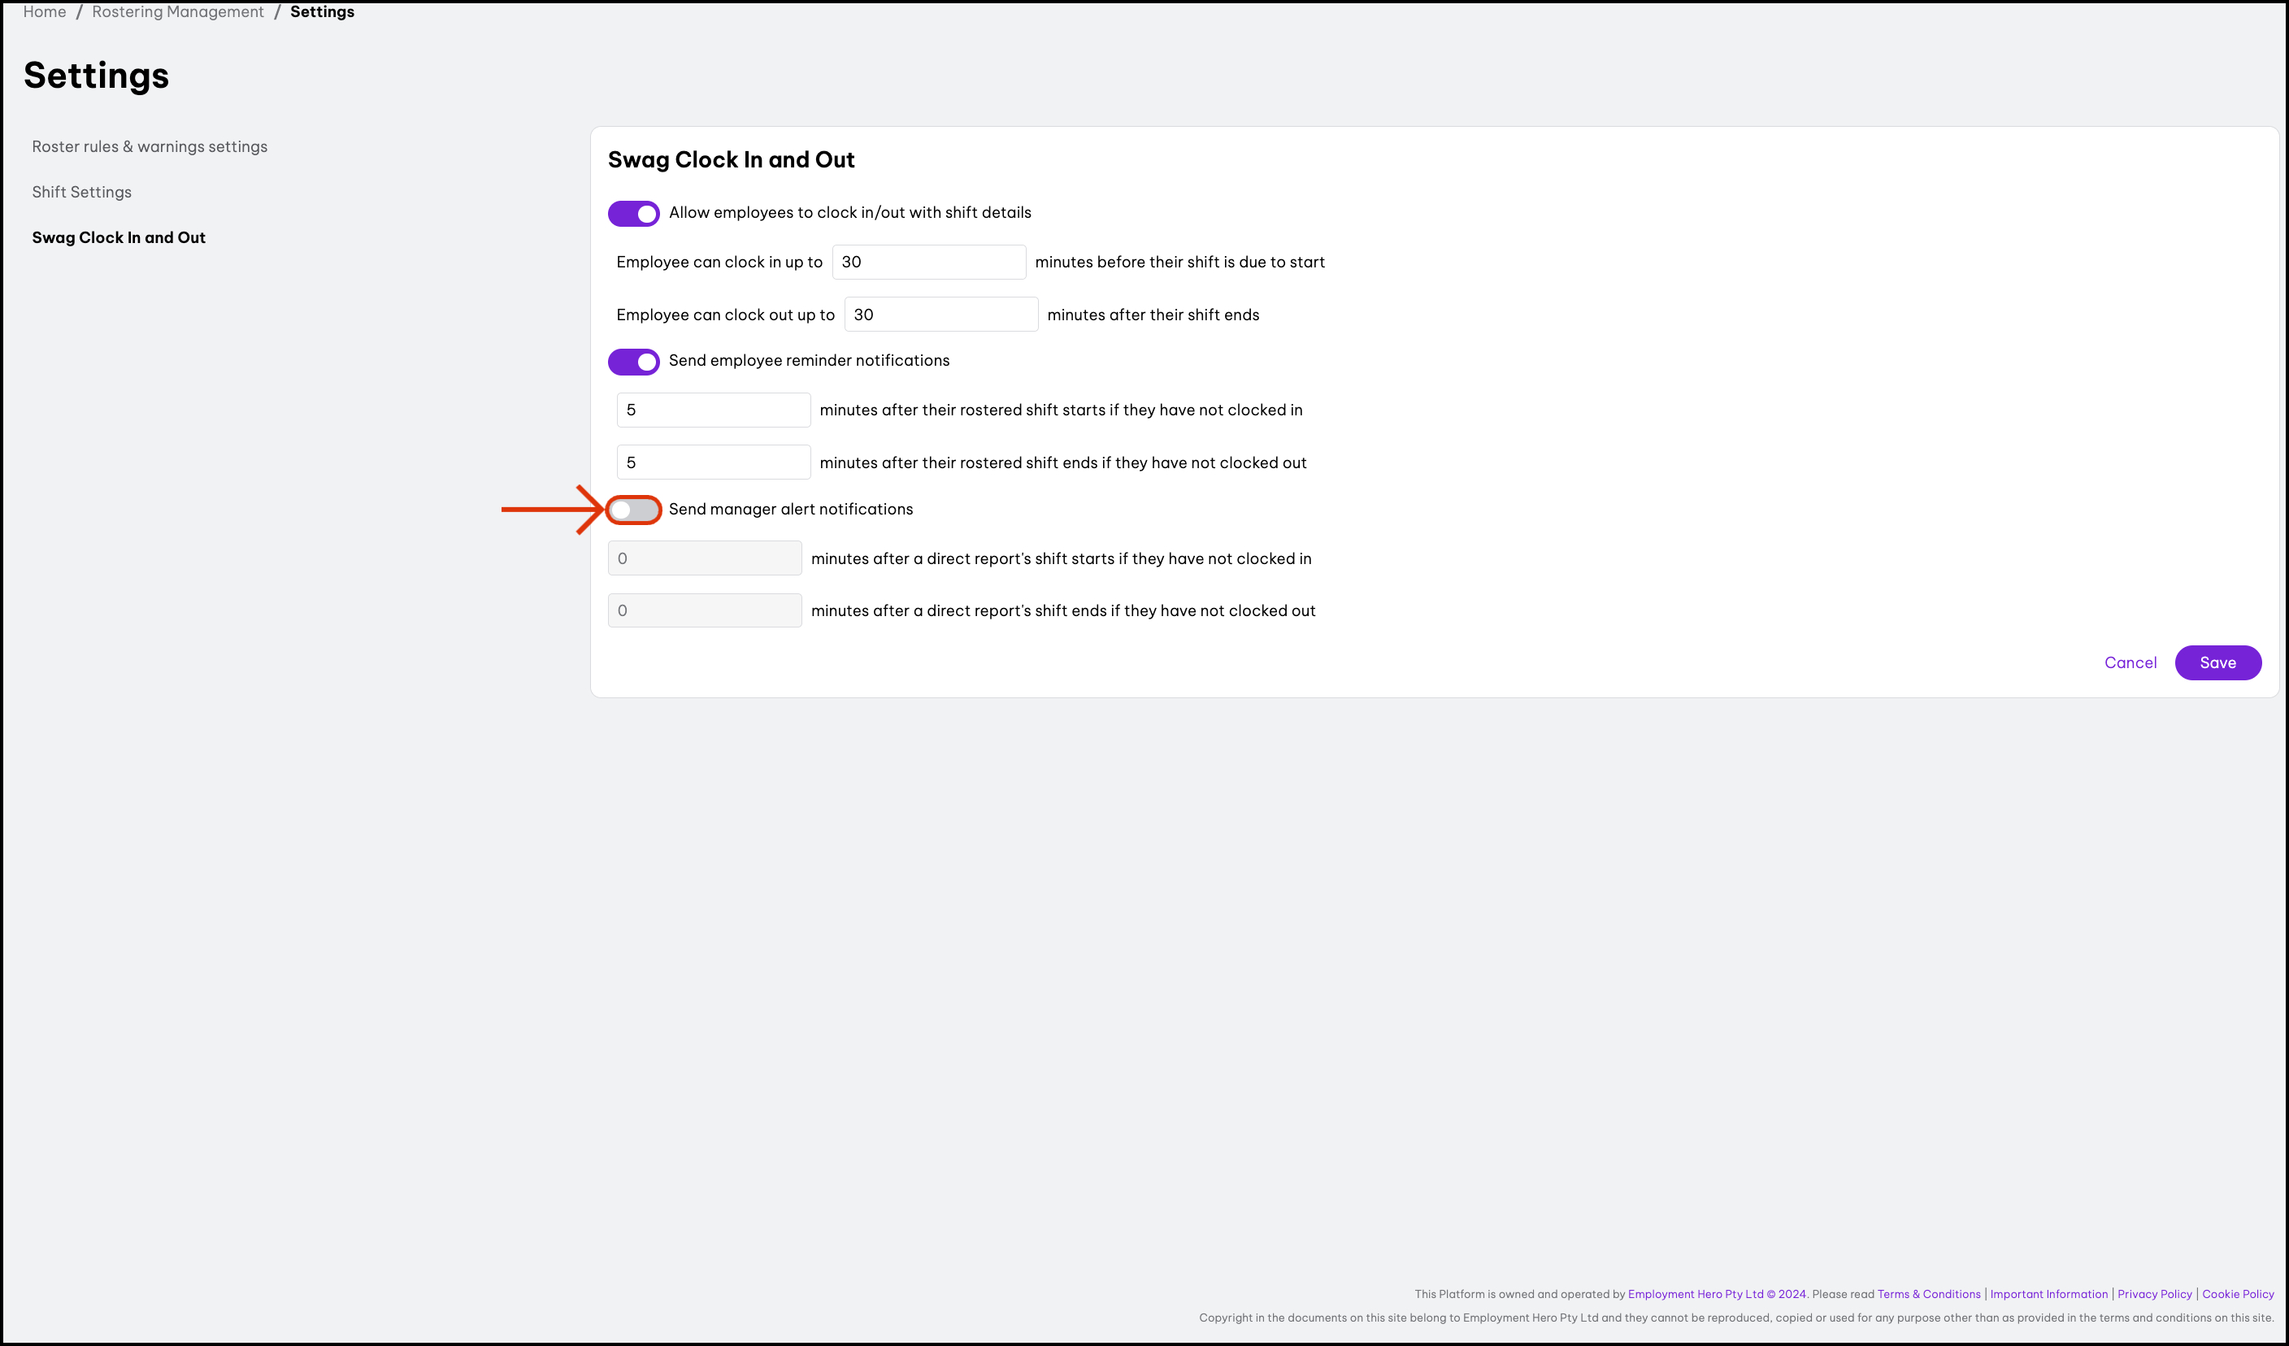This screenshot has height=1346, width=2289.
Task: Click 'Allow employees to clock in/out with shift details' label
Action: coord(850,212)
